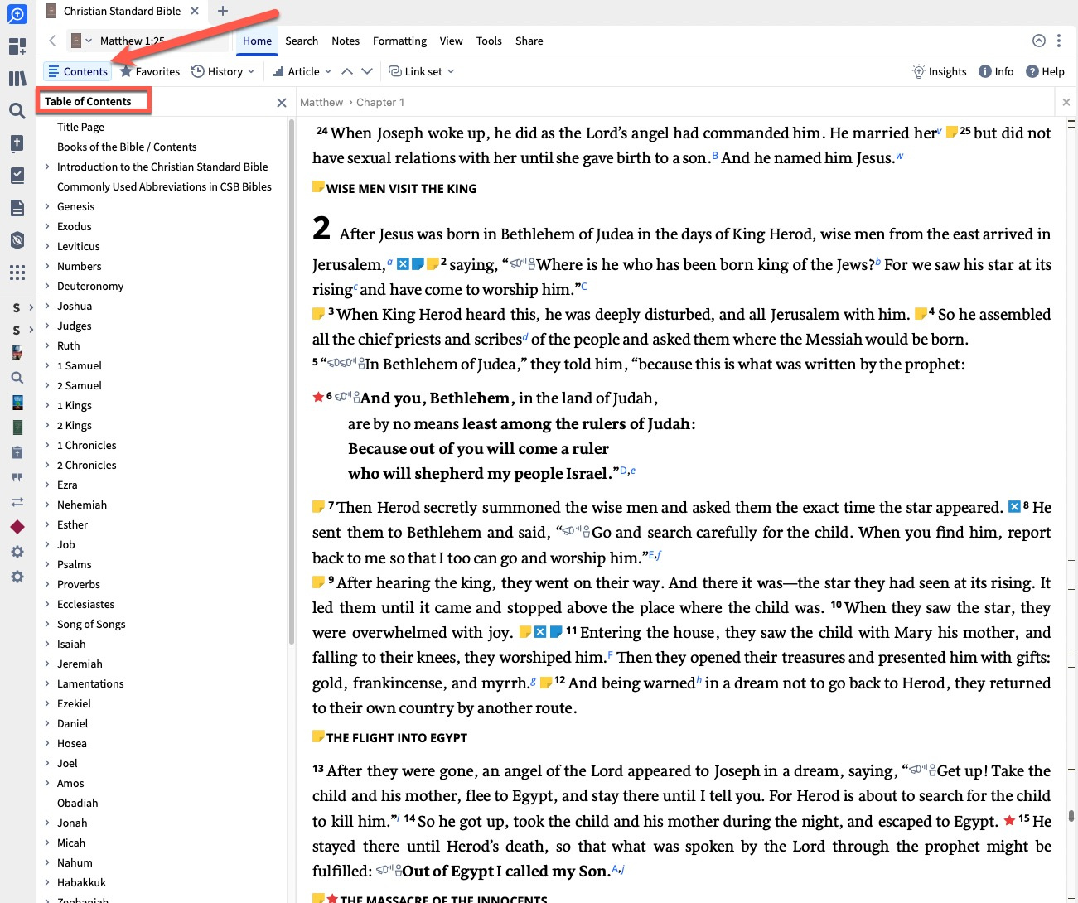Click the circled chevron-up icon beside panel menu
The width and height of the screenshot is (1078, 903).
tap(1039, 41)
